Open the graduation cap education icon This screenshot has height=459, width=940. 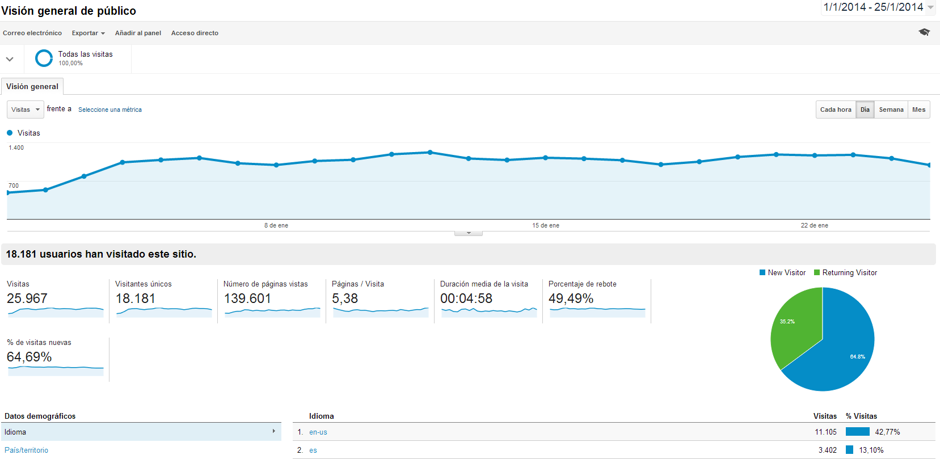[924, 32]
